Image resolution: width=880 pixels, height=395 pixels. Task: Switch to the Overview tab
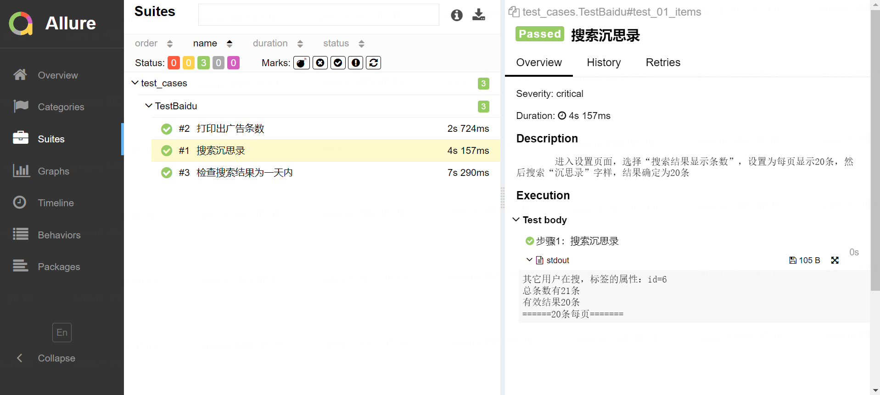(539, 62)
